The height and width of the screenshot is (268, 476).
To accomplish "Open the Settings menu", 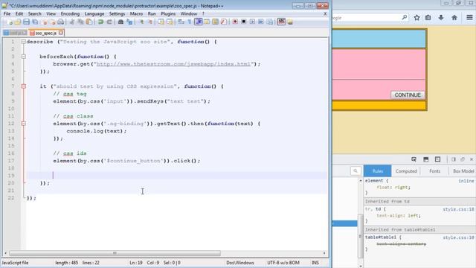I will (117, 14).
